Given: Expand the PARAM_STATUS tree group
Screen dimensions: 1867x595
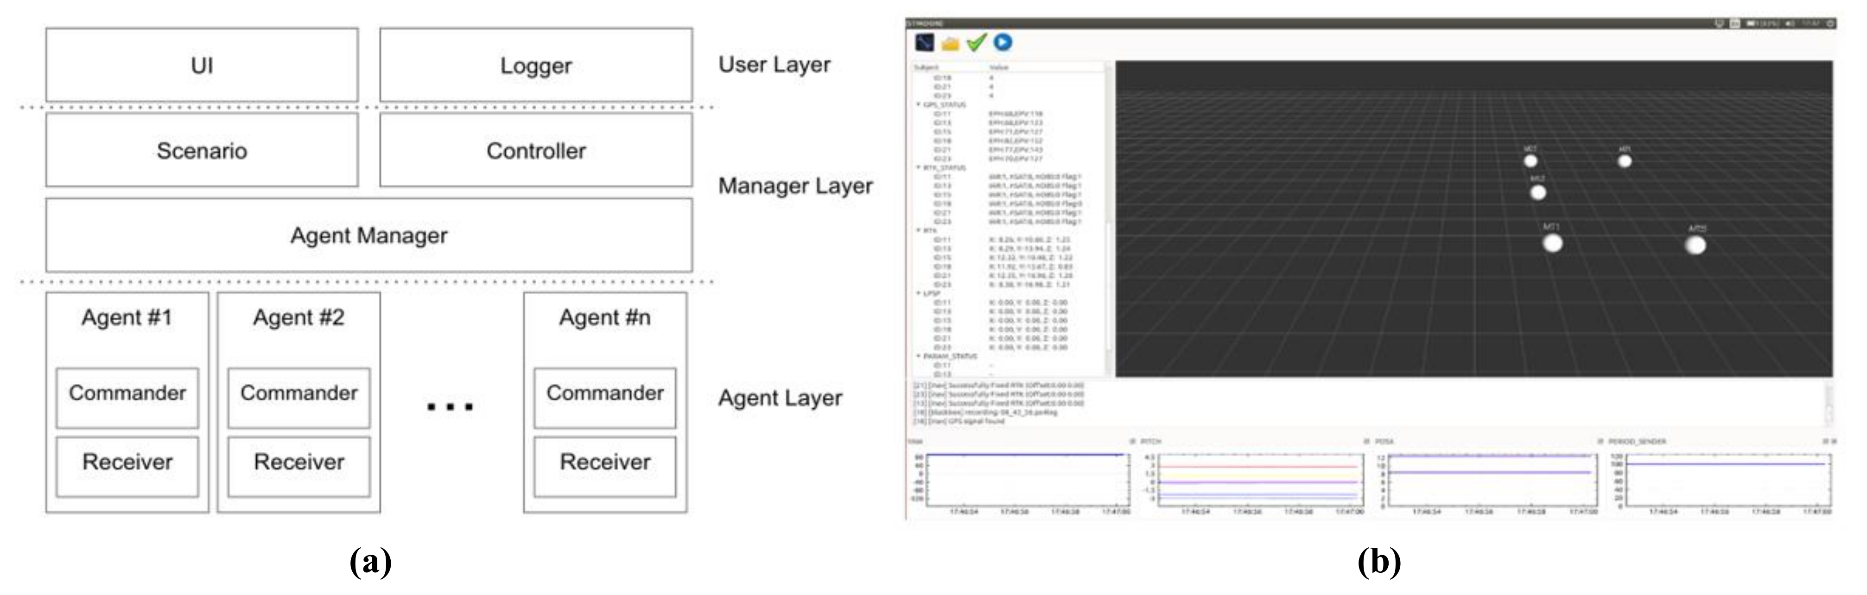Looking at the screenshot, I should pos(918,356).
